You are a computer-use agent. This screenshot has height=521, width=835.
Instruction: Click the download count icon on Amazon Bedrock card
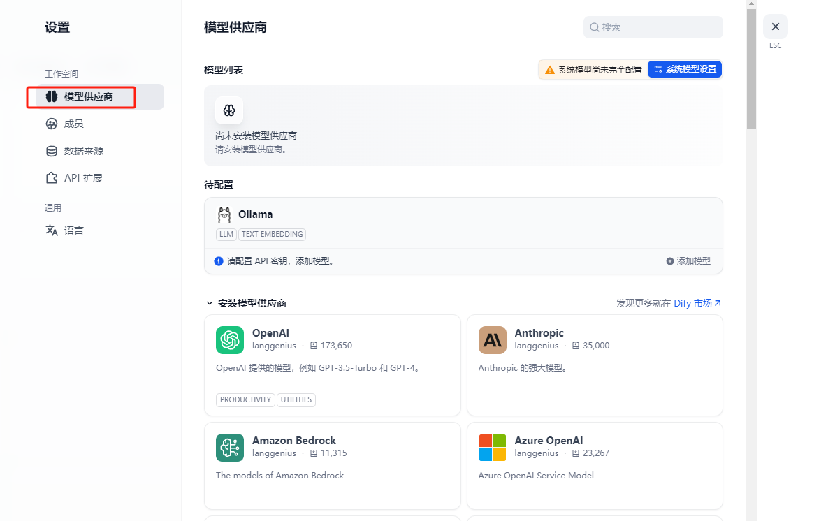pyautogui.click(x=314, y=453)
